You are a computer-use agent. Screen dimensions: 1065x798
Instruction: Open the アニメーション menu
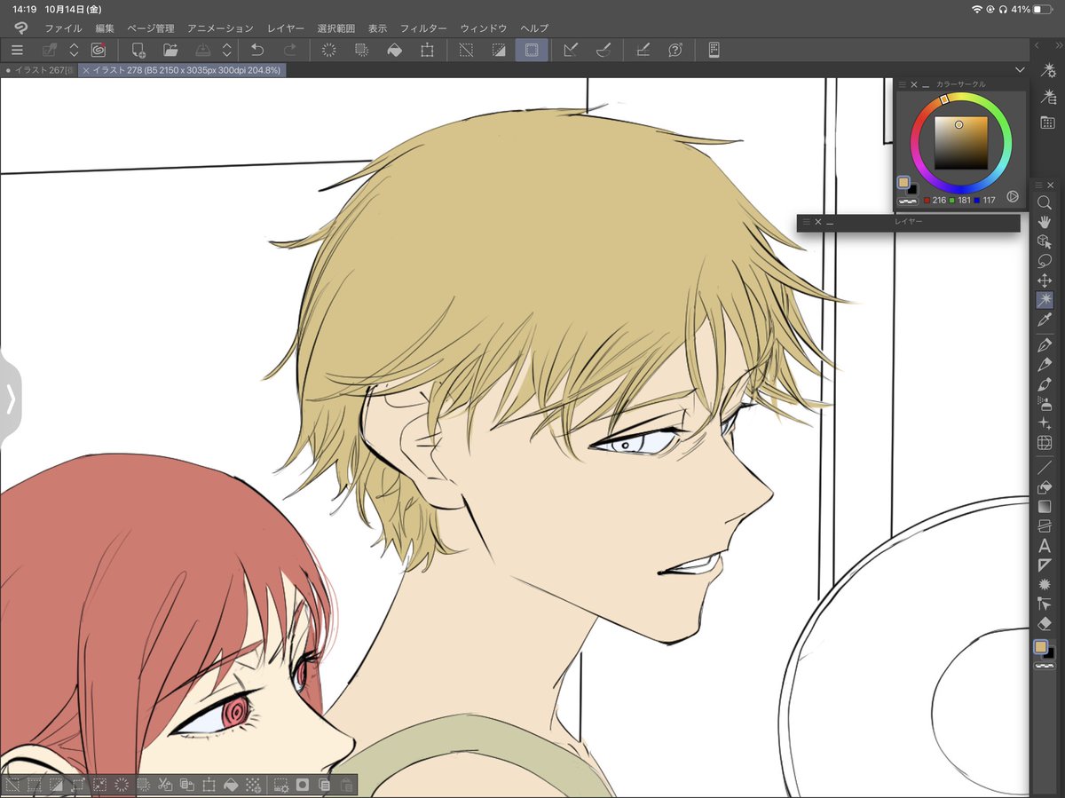[x=220, y=28]
